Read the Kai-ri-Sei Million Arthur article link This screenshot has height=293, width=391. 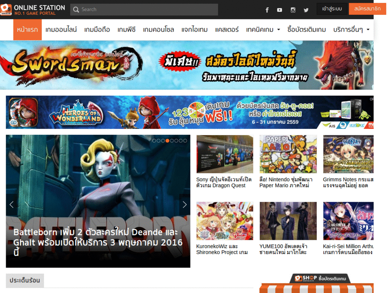click(348, 249)
